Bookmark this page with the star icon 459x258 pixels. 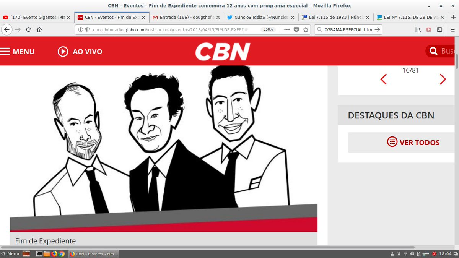click(306, 29)
